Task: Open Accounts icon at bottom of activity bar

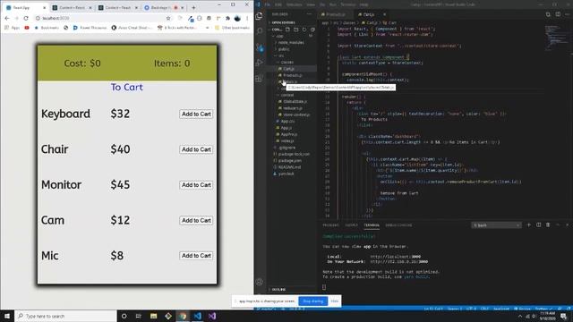Action: (x=260, y=282)
